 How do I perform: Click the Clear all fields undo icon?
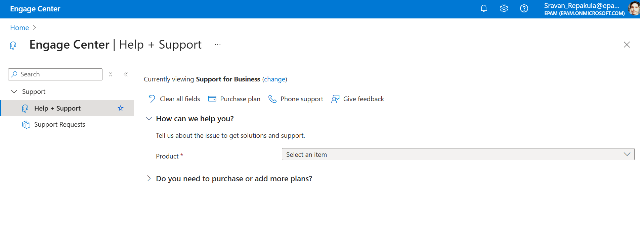tap(152, 99)
